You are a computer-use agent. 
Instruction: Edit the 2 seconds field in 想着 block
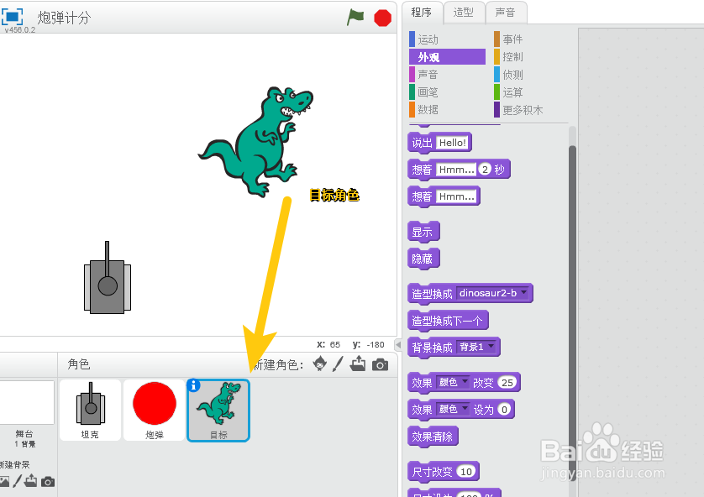click(x=485, y=169)
